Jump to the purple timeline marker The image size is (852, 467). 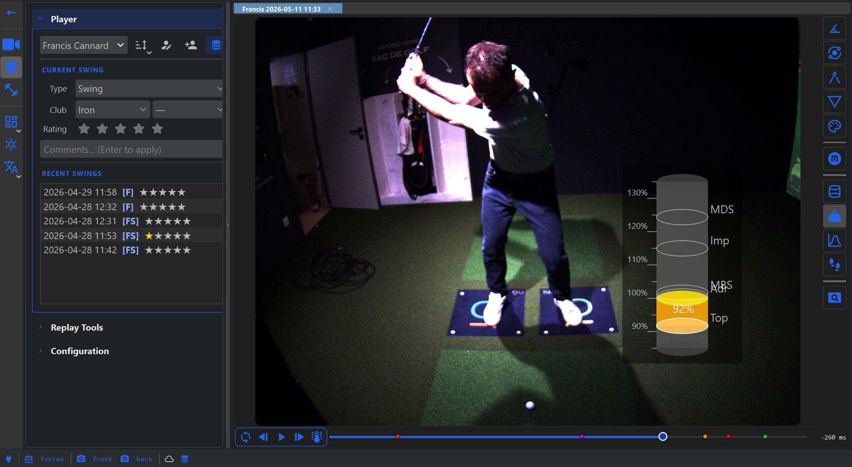582,436
